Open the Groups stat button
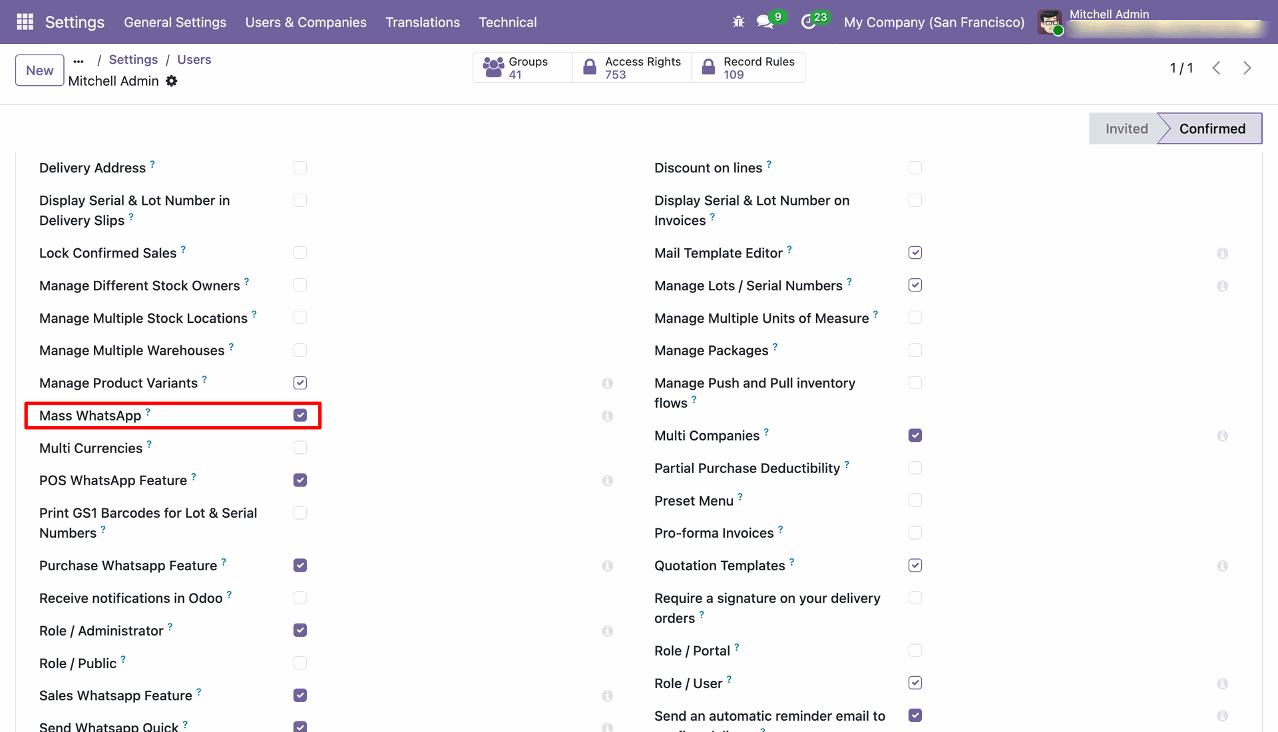Screen dimensions: 1278x732 tap(523, 67)
